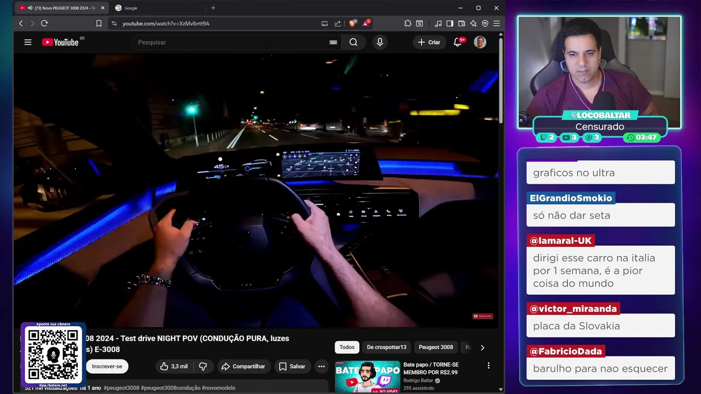Click the #peugeot3008condução hashtag
This screenshot has width=701, height=394.
click(170, 388)
